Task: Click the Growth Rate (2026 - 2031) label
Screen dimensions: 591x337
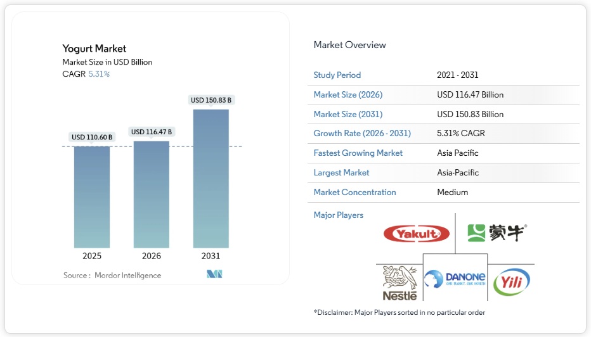Action: (x=362, y=134)
